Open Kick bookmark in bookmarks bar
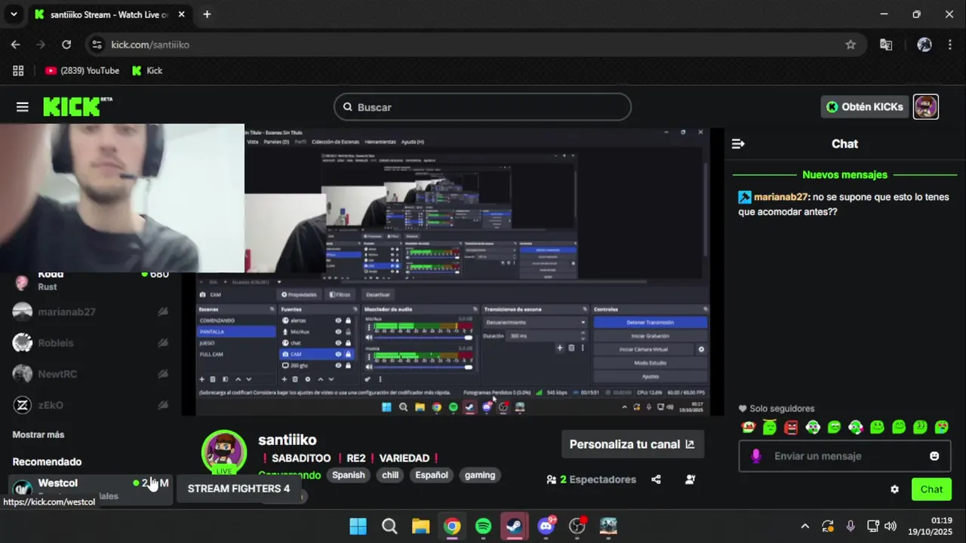This screenshot has width=966, height=543. coord(147,71)
